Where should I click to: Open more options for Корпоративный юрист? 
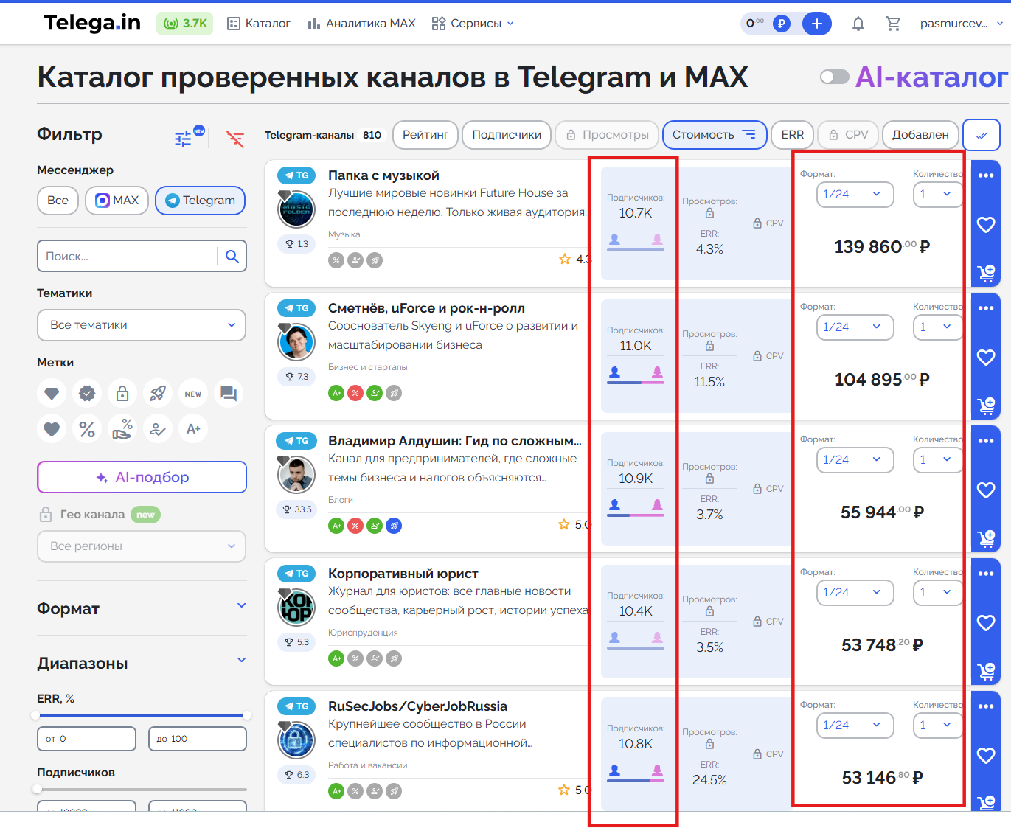[986, 574]
